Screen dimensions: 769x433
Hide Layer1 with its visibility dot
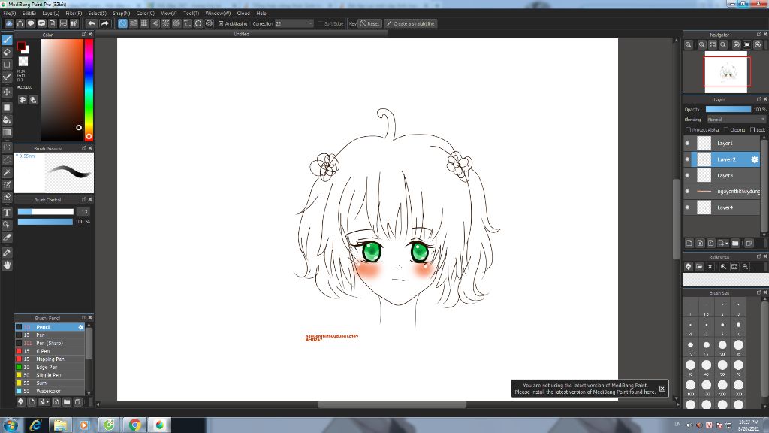[687, 144]
